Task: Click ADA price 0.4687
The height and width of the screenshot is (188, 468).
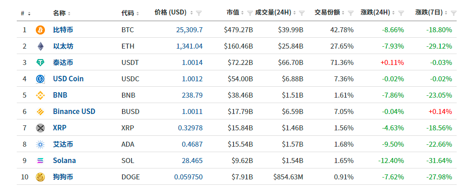Action: (x=192, y=144)
